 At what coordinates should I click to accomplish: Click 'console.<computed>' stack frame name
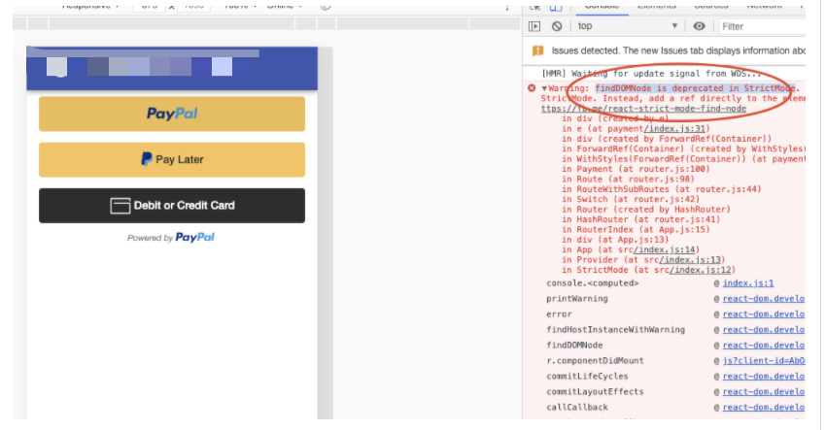pos(592,283)
